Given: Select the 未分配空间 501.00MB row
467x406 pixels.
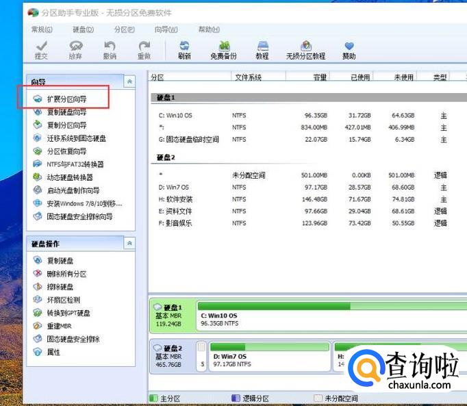Looking at the screenshot, I should (x=307, y=175).
